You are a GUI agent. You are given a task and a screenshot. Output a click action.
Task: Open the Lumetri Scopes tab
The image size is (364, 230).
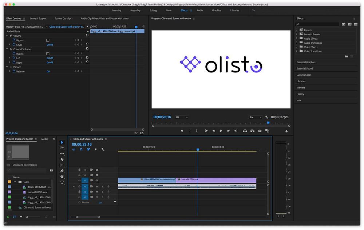click(38, 19)
